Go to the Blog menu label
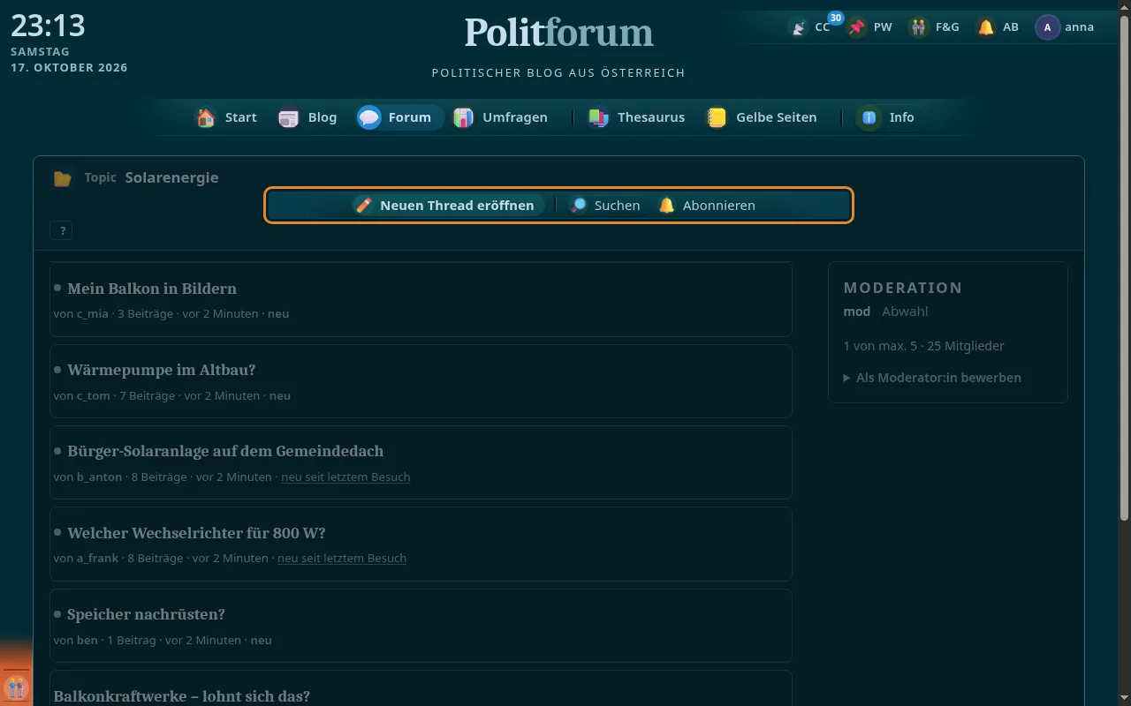Screen dimensions: 1131x706 coord(323,117)
